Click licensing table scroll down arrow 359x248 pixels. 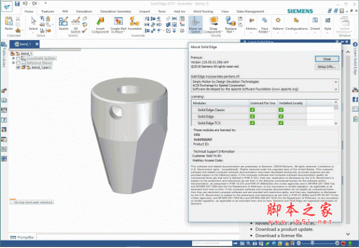336,123
